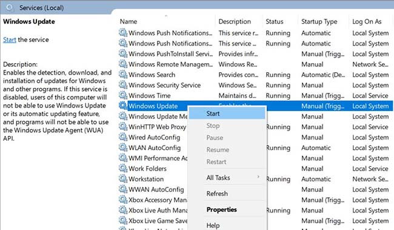Screen dimensions: 394x230
Task: Click Local Service logon of Work Folders row
Action: (x=370, y=169)
